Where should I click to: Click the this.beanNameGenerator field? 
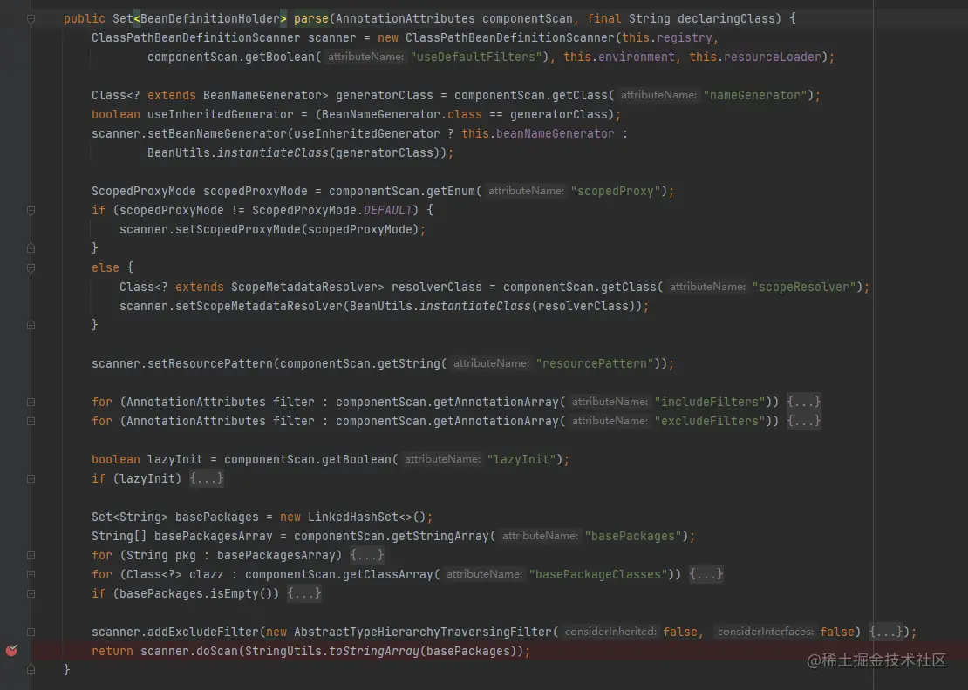click(x=538, y=133)
